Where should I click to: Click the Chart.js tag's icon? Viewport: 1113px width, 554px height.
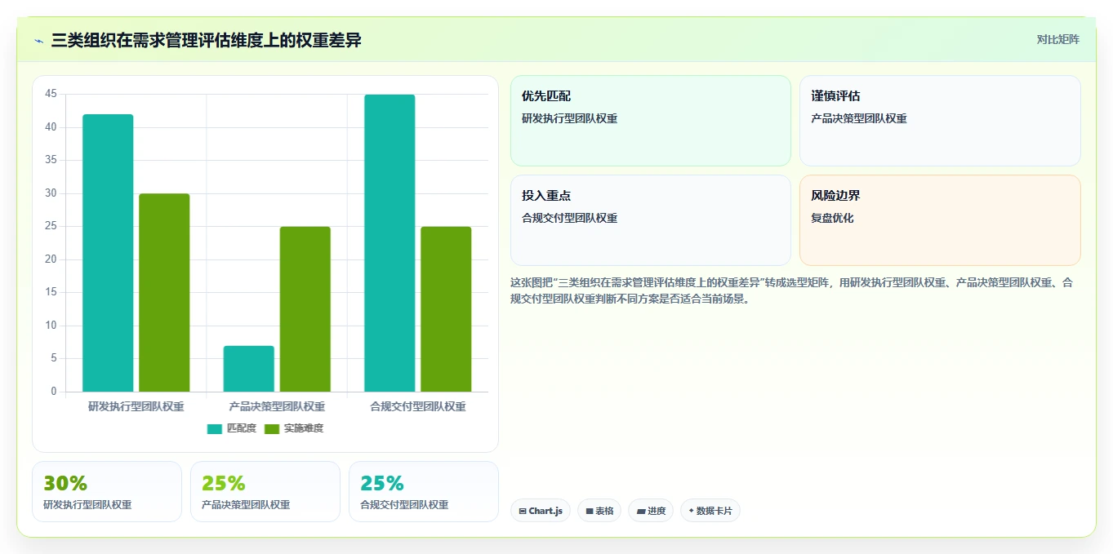point(523,512)
